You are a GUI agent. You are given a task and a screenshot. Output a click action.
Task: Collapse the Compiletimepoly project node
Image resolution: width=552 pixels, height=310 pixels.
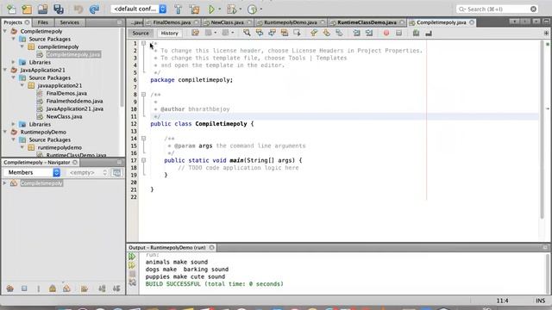(5, 31)
